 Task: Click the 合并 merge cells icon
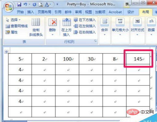click(105, 22)
